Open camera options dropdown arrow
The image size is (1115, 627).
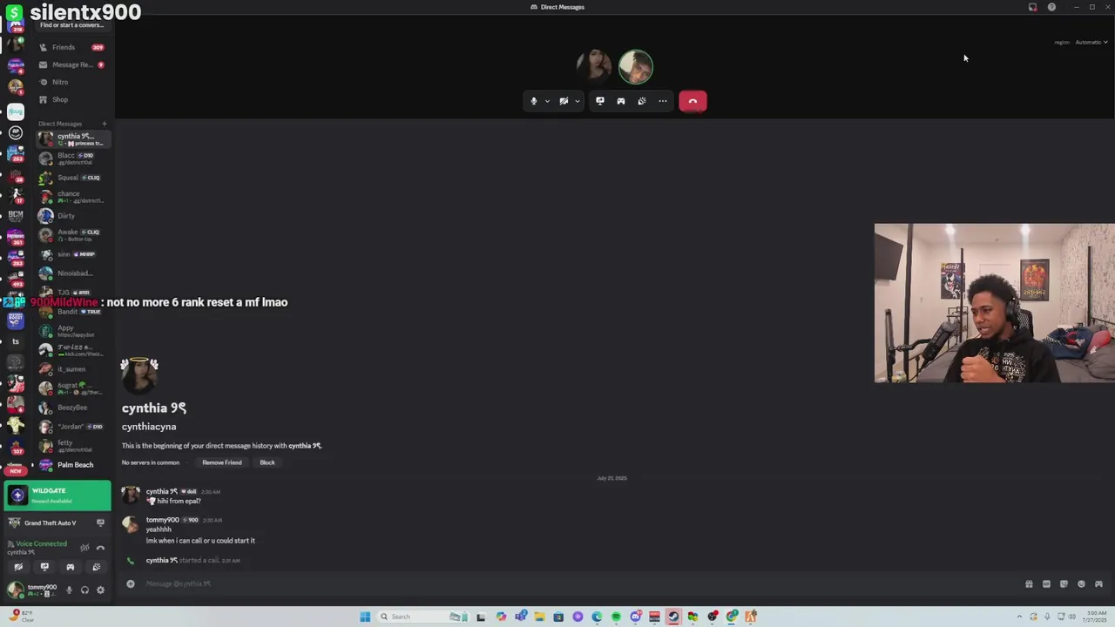coord(577,101)
